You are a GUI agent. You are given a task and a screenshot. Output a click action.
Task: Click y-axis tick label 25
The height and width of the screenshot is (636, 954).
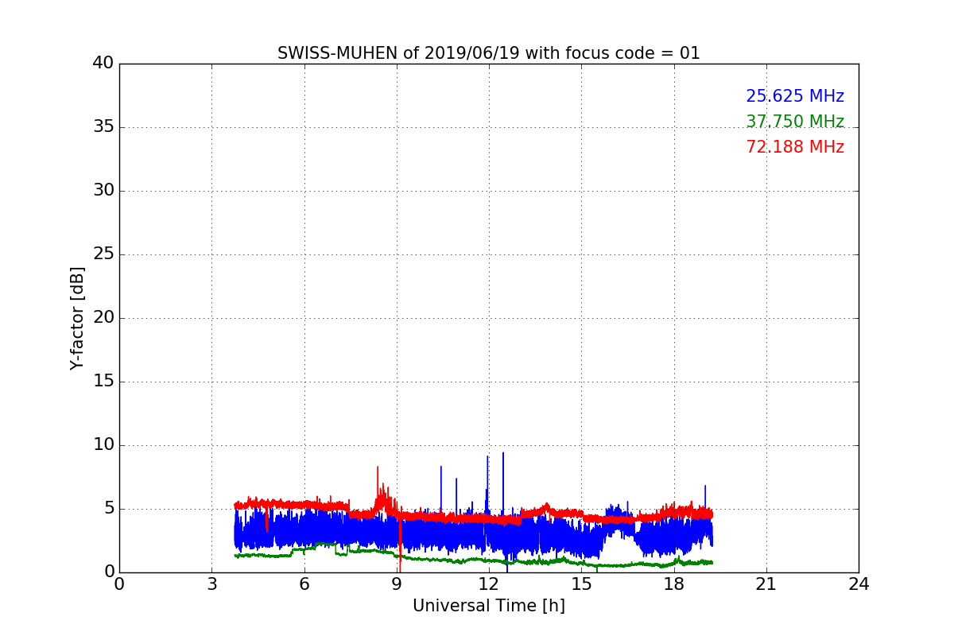[103, 254]
